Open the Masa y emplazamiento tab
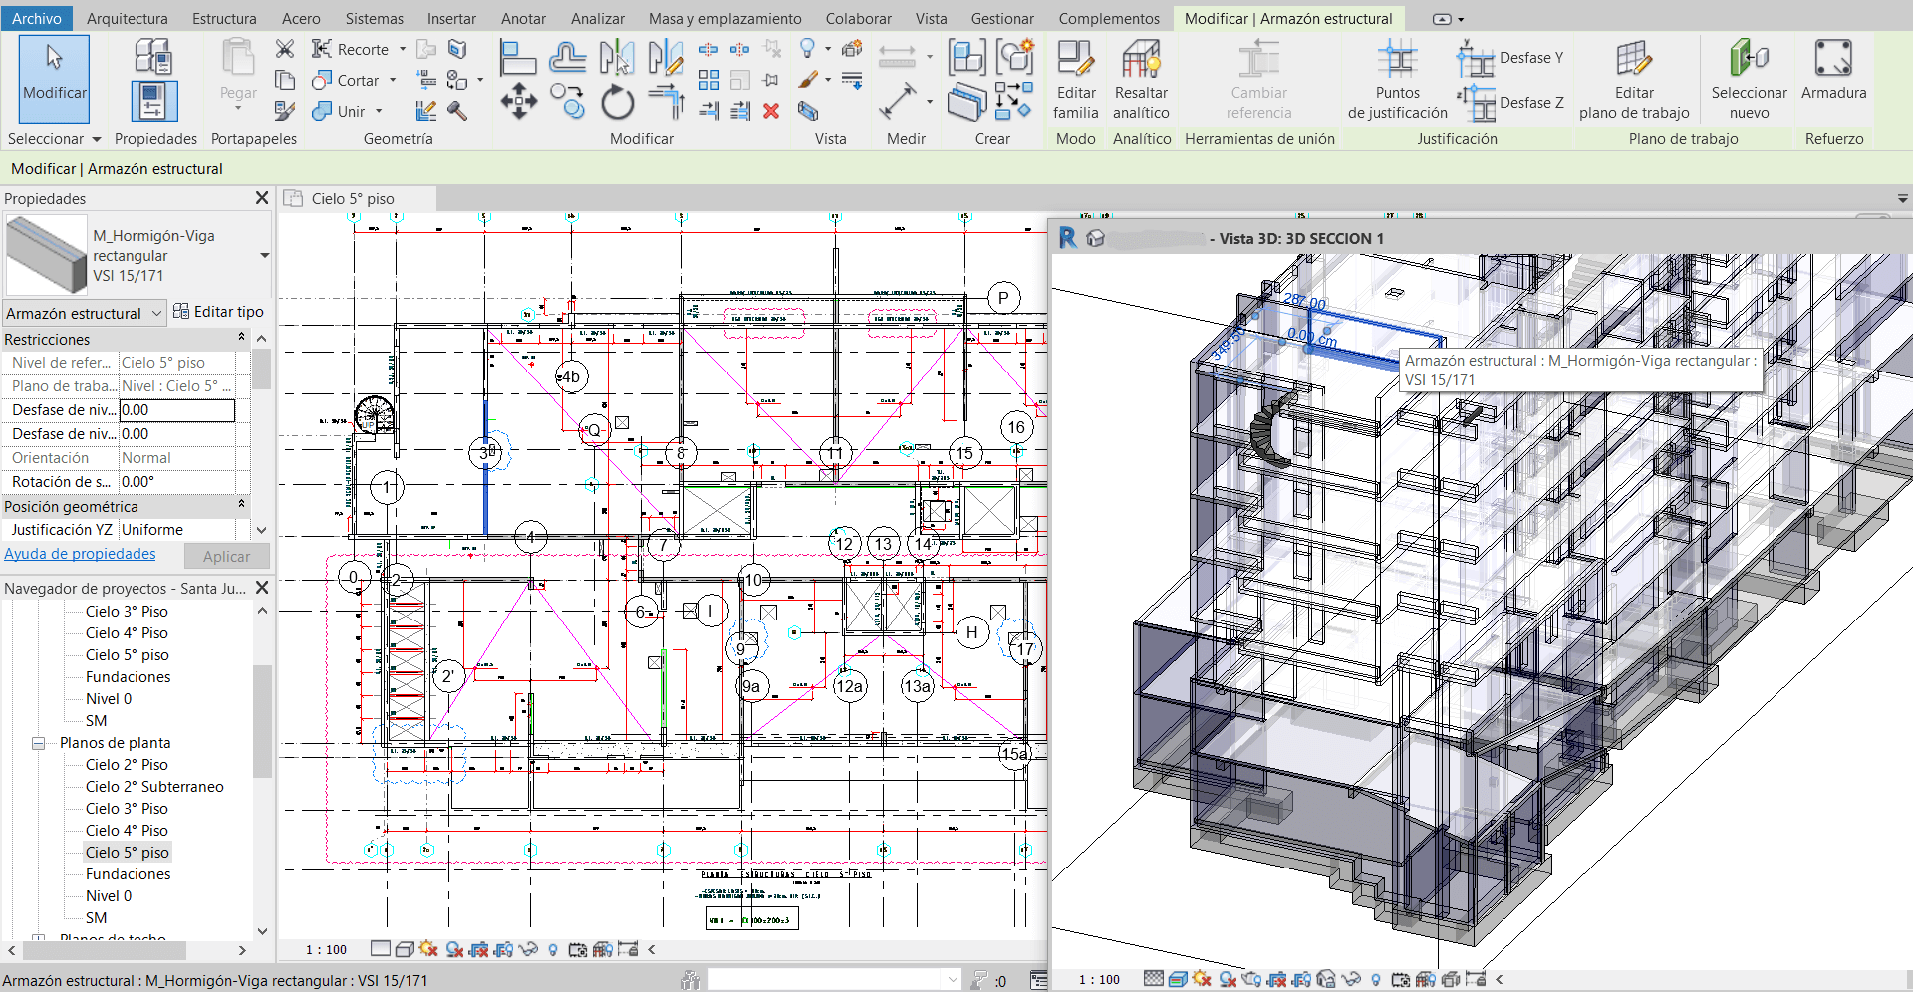This screenshot has height=992, width=1913. [x=725, y=18]
